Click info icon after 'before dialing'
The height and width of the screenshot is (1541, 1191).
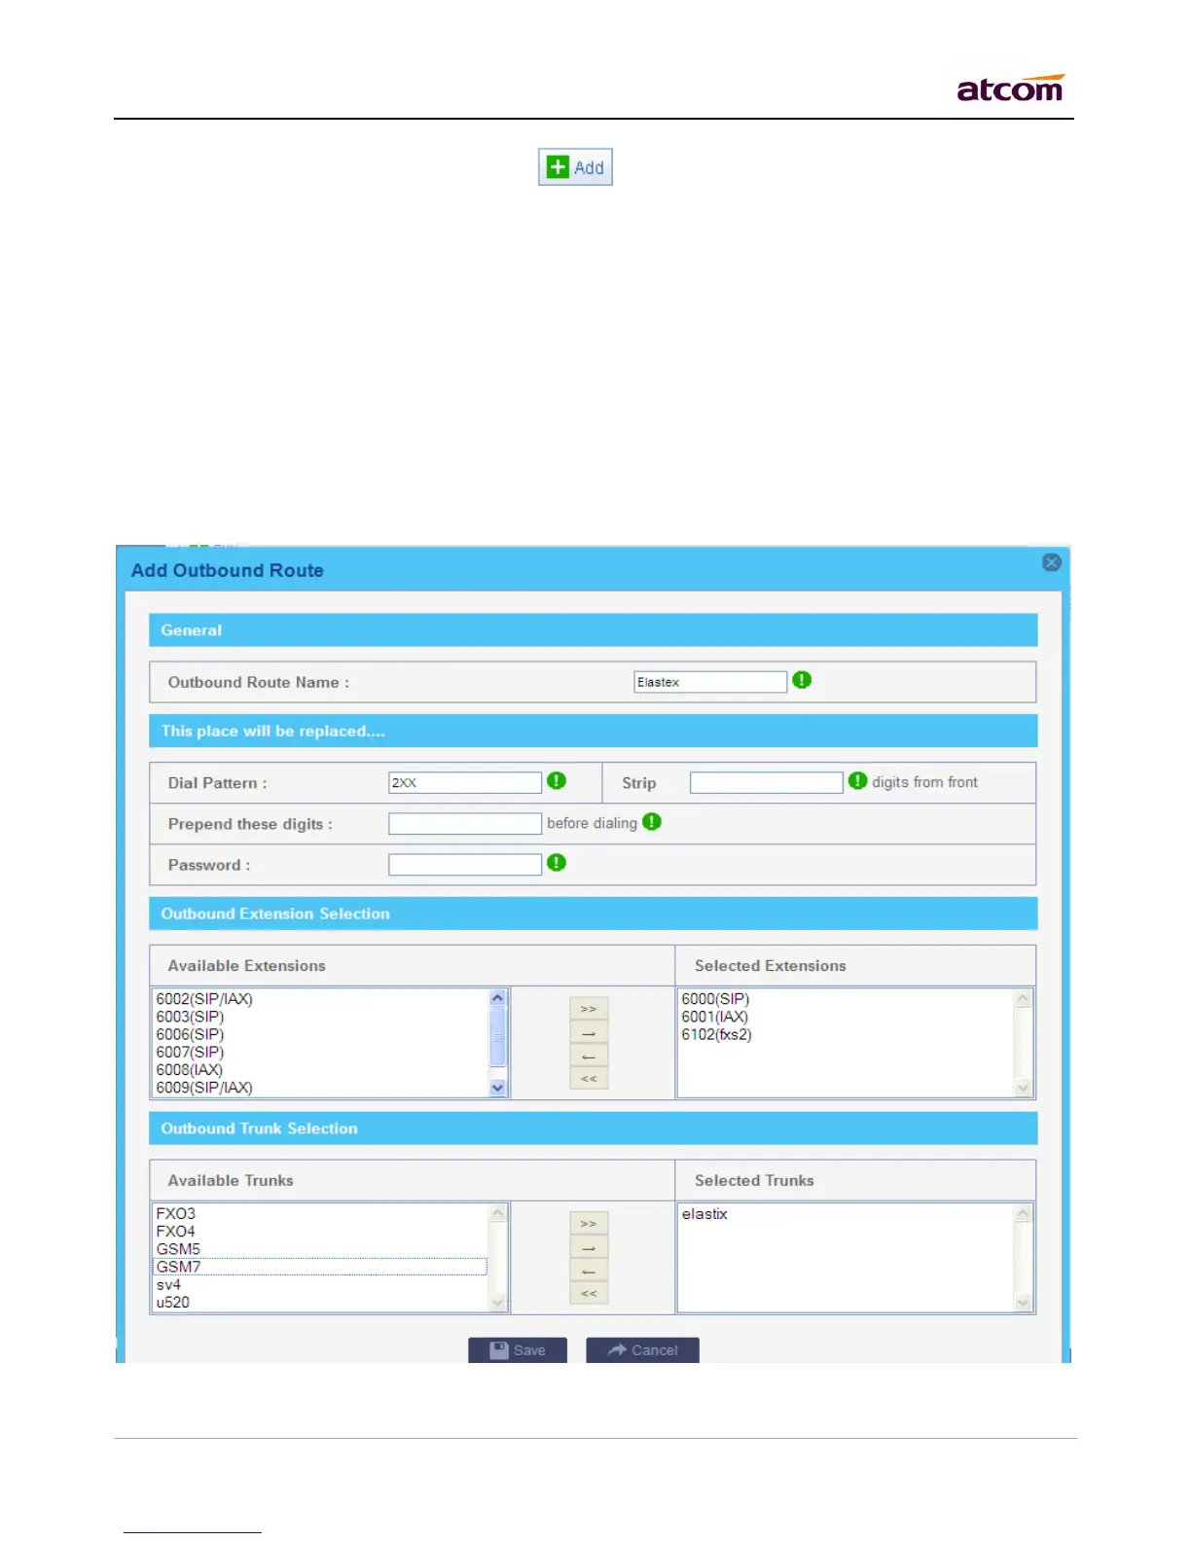[652, 822]
